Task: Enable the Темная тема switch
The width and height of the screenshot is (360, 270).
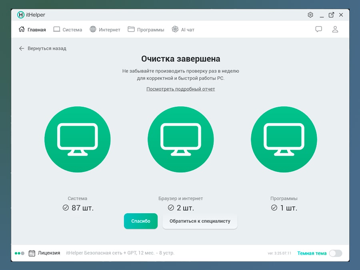Action: [x=335, y=253]
